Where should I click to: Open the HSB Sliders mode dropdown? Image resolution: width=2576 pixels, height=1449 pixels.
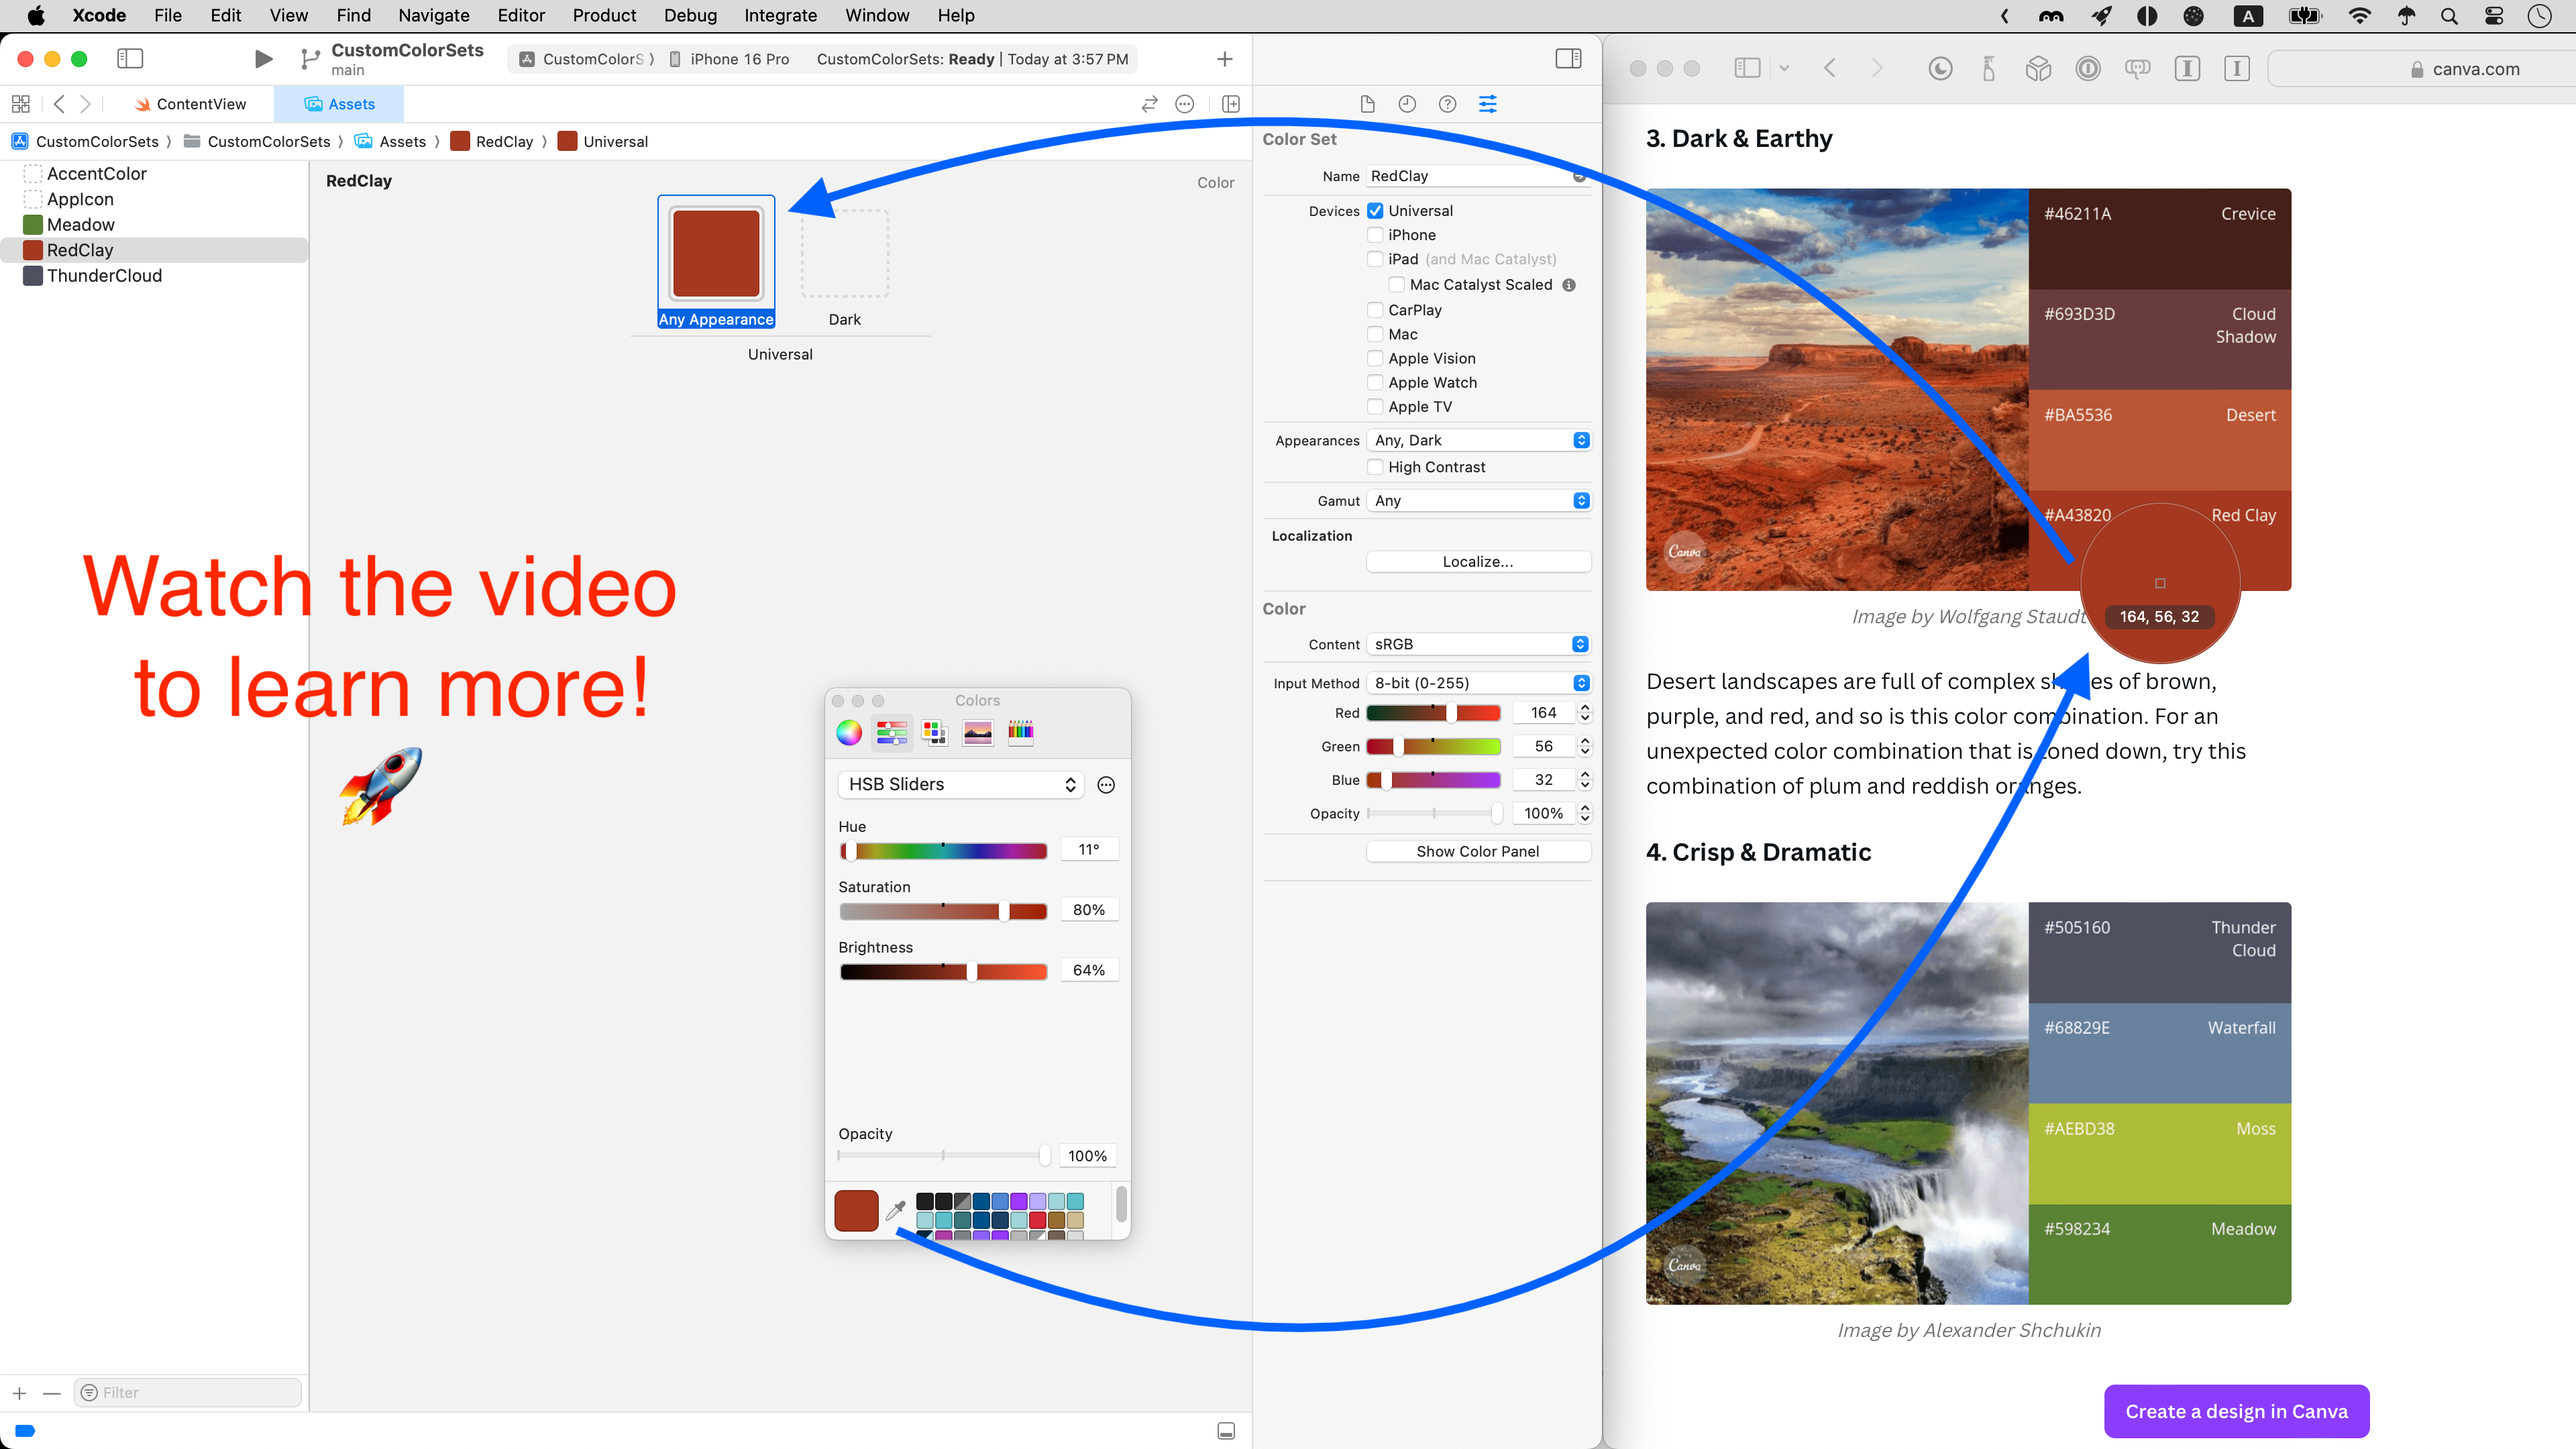coord(960,785)
